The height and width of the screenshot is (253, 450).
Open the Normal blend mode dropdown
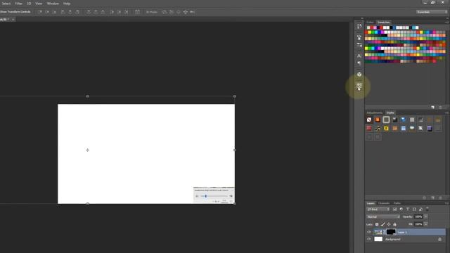tap(383, 217)
